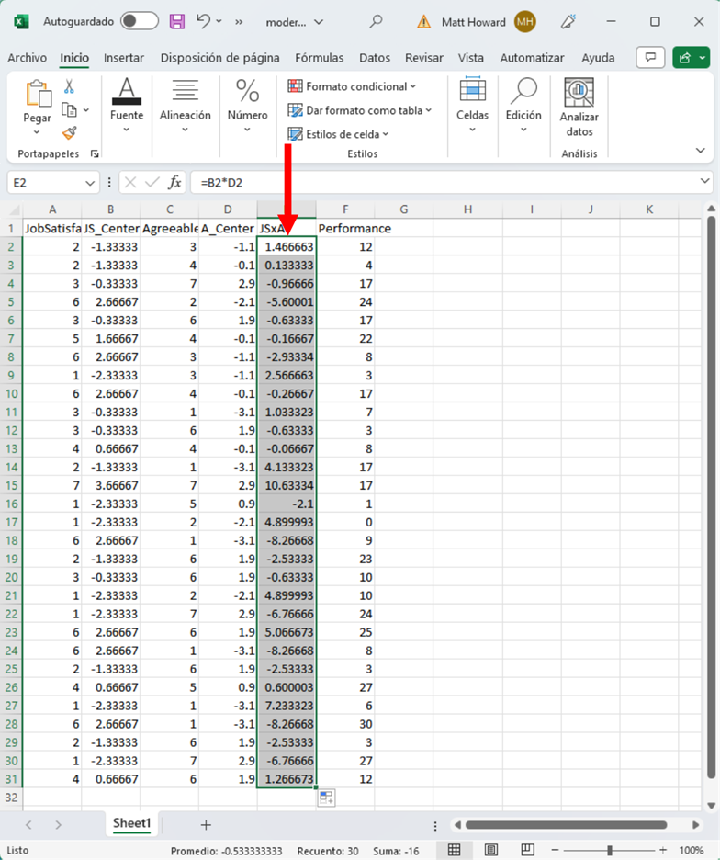Image resolution: width=720 pixels, height=860 pixels.
Task: Click the insert function fx icon
Action: (x=174, y=183)
